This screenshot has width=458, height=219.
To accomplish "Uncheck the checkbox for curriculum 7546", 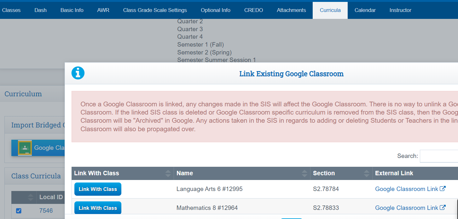I will click(19, 211).
